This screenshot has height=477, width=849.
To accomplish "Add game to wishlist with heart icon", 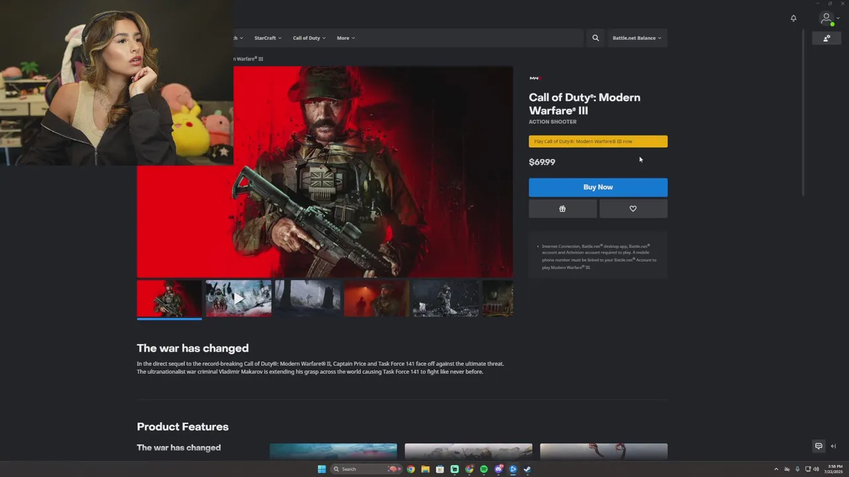I will tap(633, 209).
